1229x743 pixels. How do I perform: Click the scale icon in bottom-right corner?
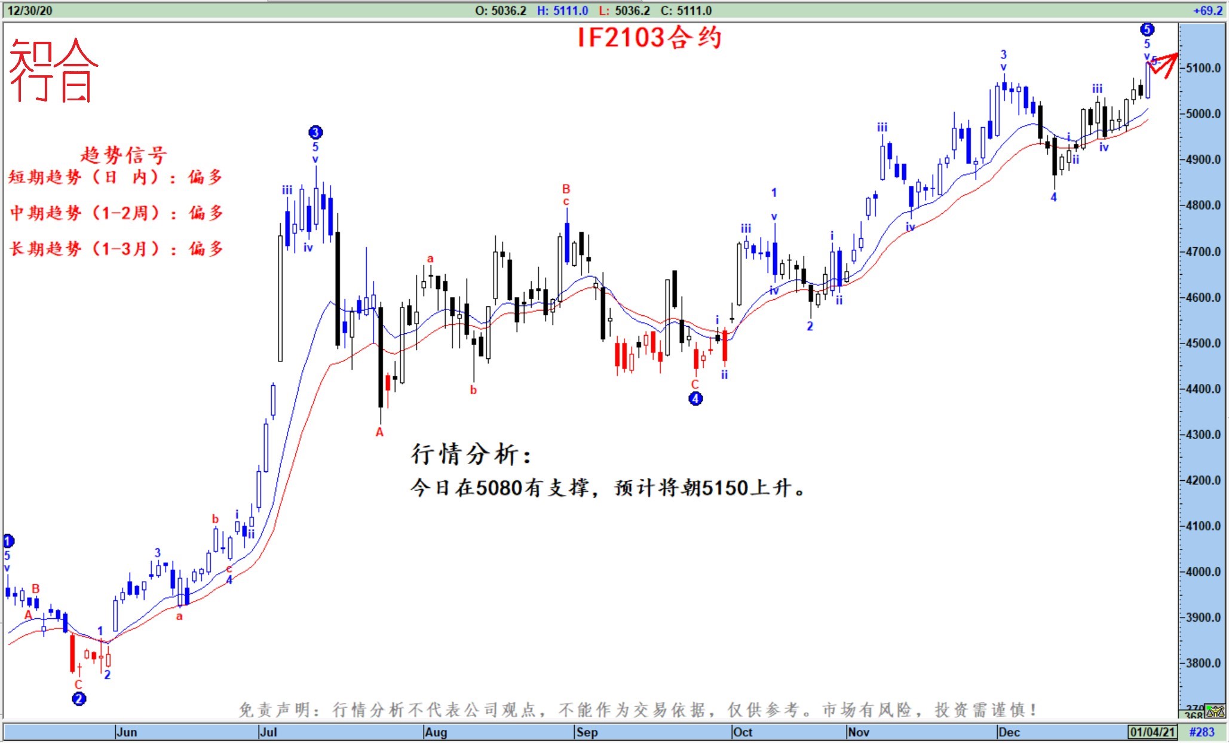[1215, 711]
